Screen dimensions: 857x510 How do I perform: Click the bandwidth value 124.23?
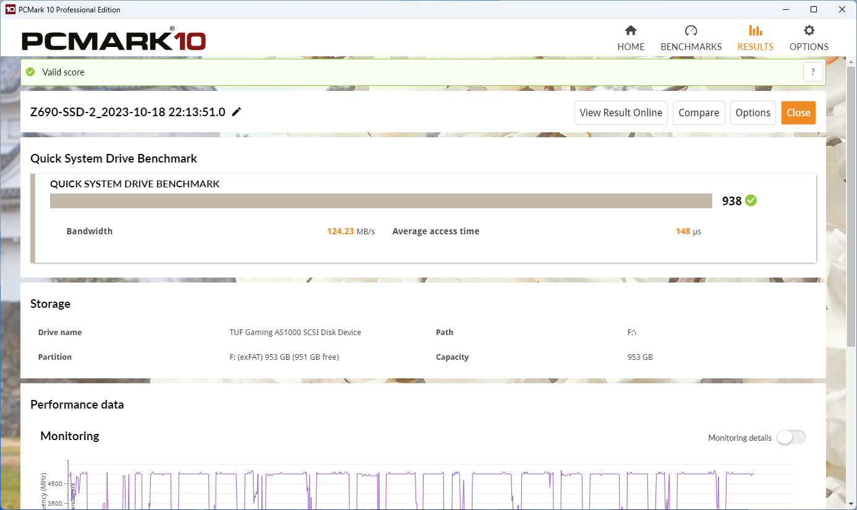point(341,231)
